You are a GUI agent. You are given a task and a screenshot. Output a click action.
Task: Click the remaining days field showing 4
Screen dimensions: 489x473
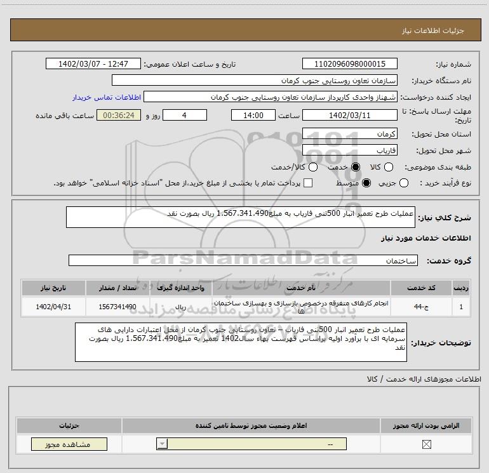pos(185,116)
